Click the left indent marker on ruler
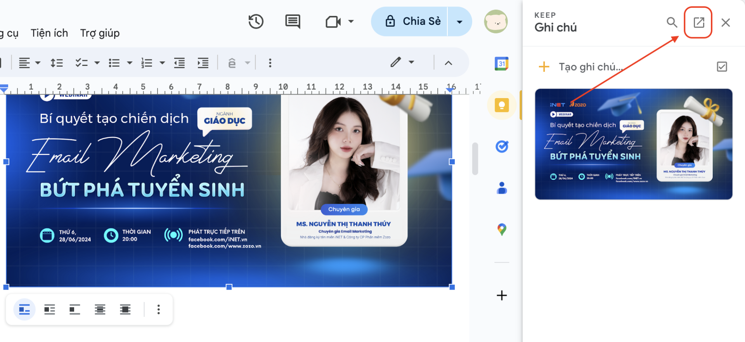The height and width of the screenshot is (342, 745). click(4, 89)
